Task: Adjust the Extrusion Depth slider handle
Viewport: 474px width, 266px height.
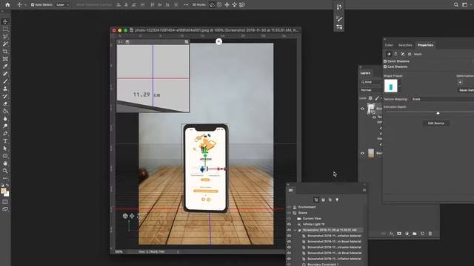Action: tap(438, 113)
